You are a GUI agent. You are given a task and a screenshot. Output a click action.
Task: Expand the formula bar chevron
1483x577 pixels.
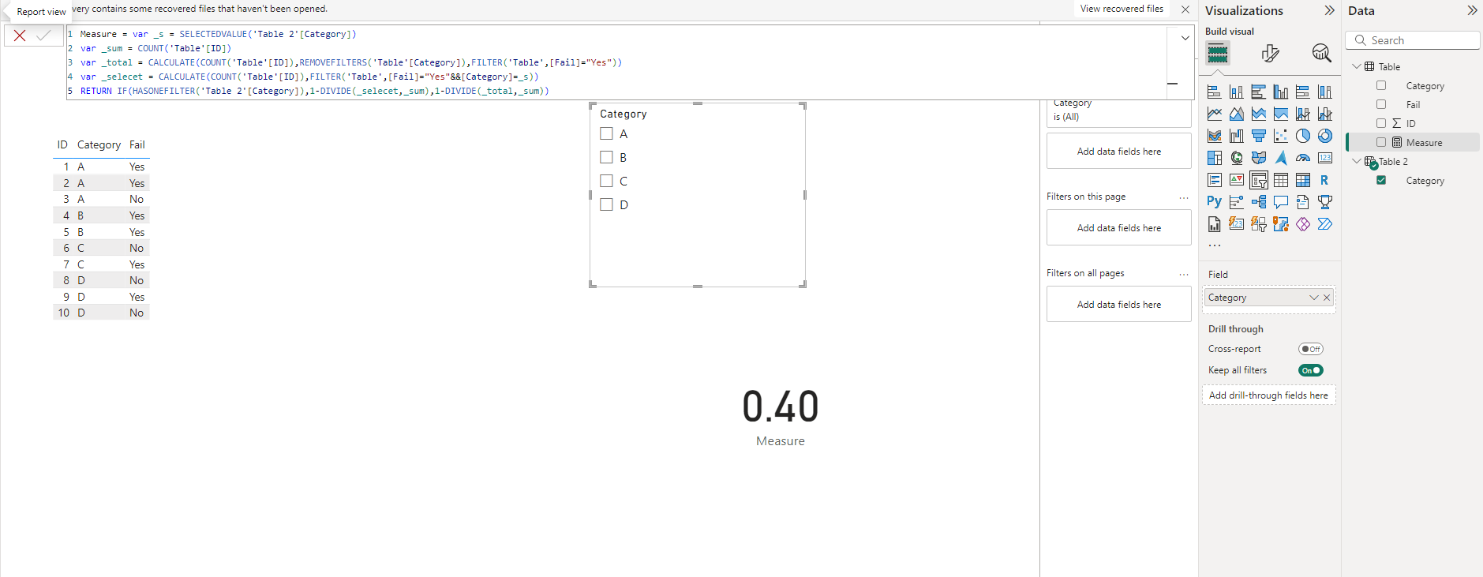coord(1185,38)
